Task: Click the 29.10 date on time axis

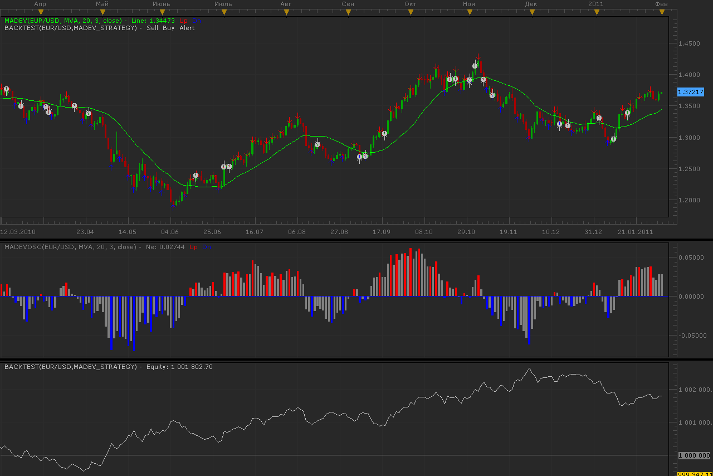Action: pyautogui.click(x=466, y=232)
